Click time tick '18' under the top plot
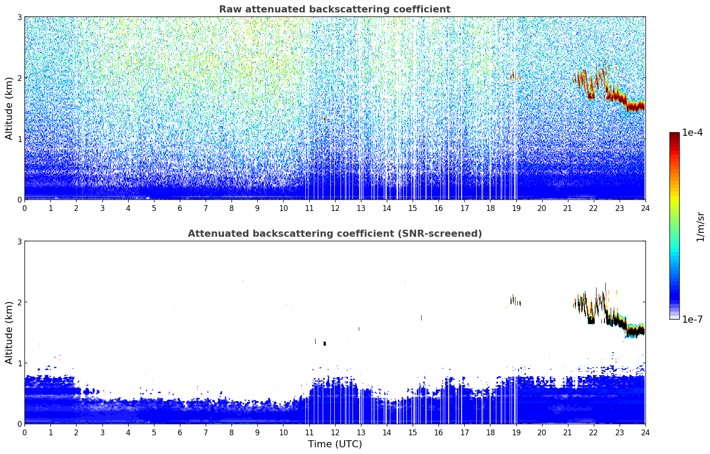Viewport: 710px width, 454px height. click(490, 208)
